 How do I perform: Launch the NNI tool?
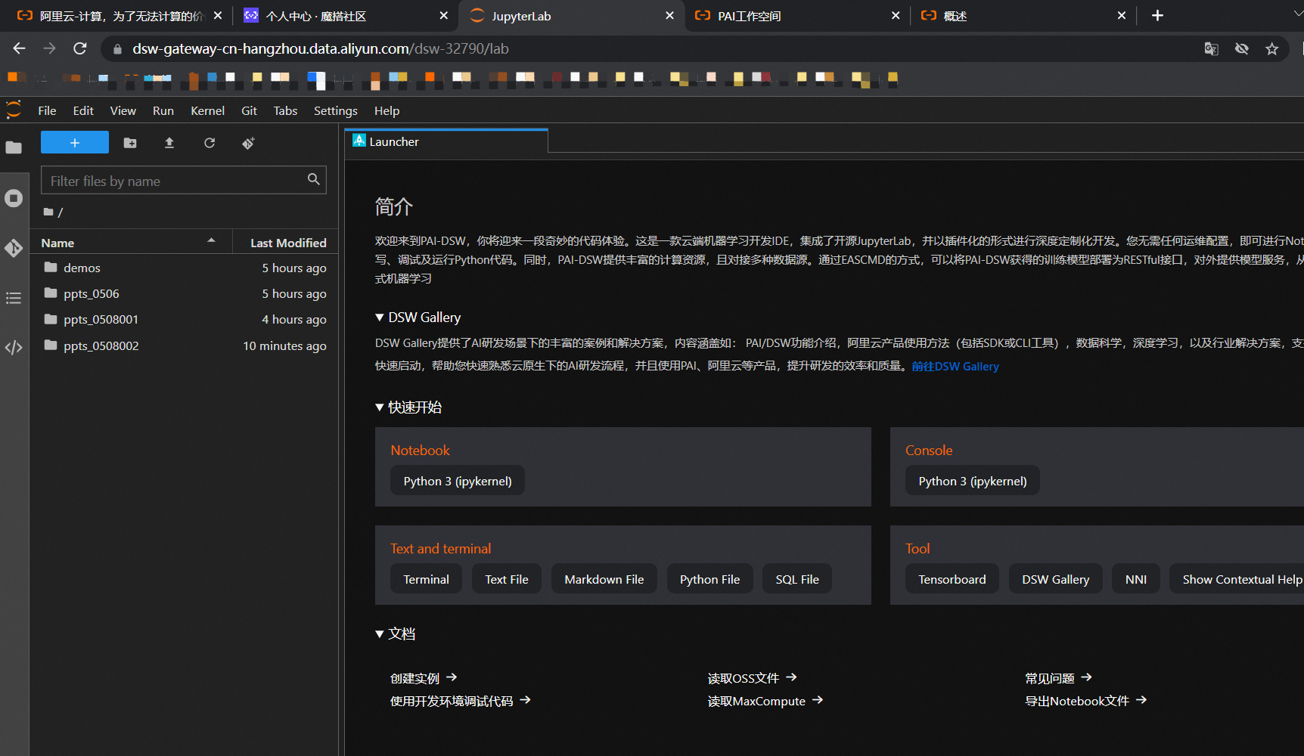pyautogui.click(x=1136, y=579)
